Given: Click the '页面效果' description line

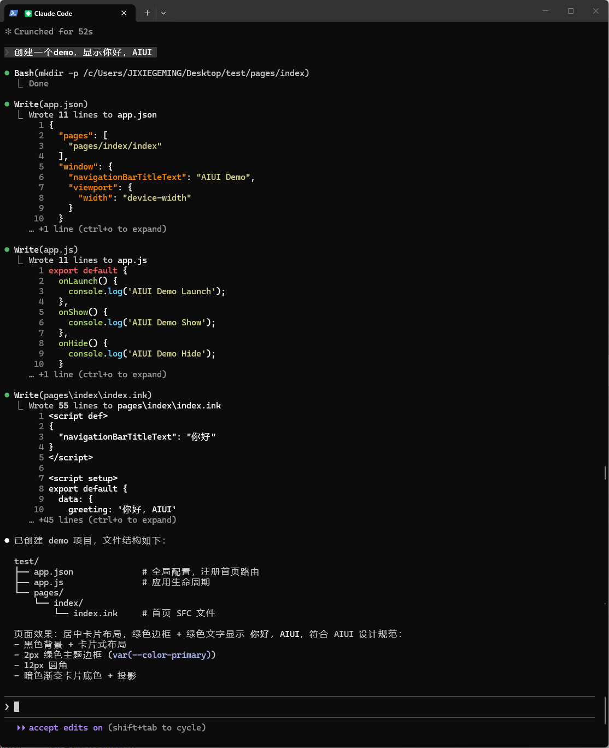Looking at the screenshot, I should (208, 634).
